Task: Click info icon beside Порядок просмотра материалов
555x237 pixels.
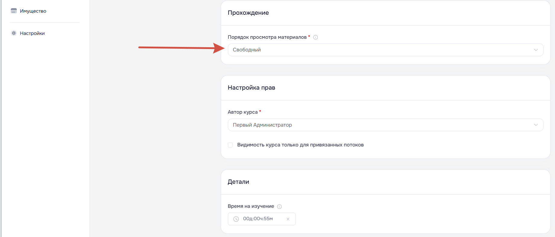Action: (x=315, y=37)
